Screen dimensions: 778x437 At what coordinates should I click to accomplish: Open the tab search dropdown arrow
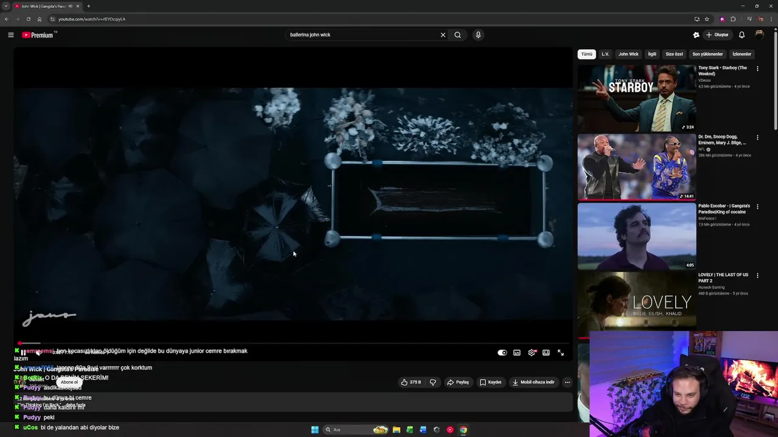pos(6,6)
